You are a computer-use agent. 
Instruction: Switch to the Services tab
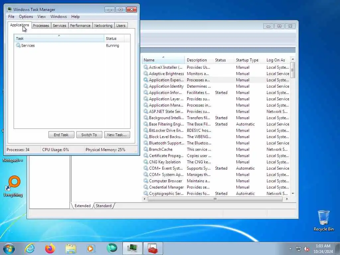pyautogui.click(x=59, y=26)
